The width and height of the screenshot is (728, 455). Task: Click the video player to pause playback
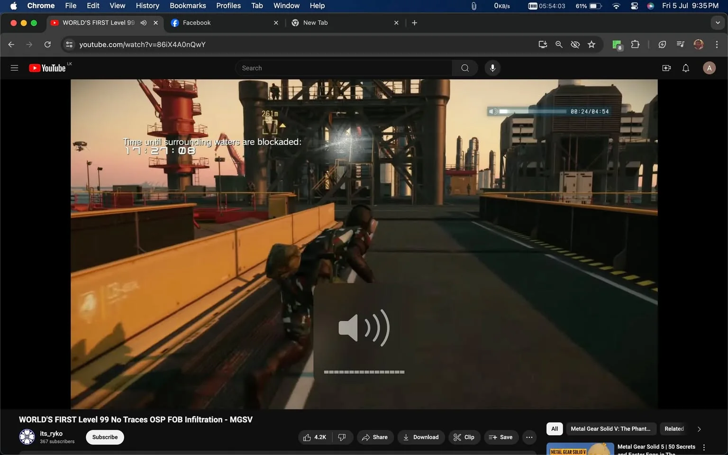pos(364,244)
